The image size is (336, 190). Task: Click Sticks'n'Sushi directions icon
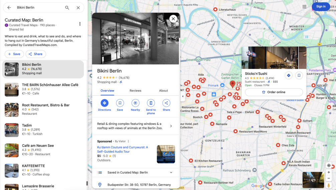[289, 75]
